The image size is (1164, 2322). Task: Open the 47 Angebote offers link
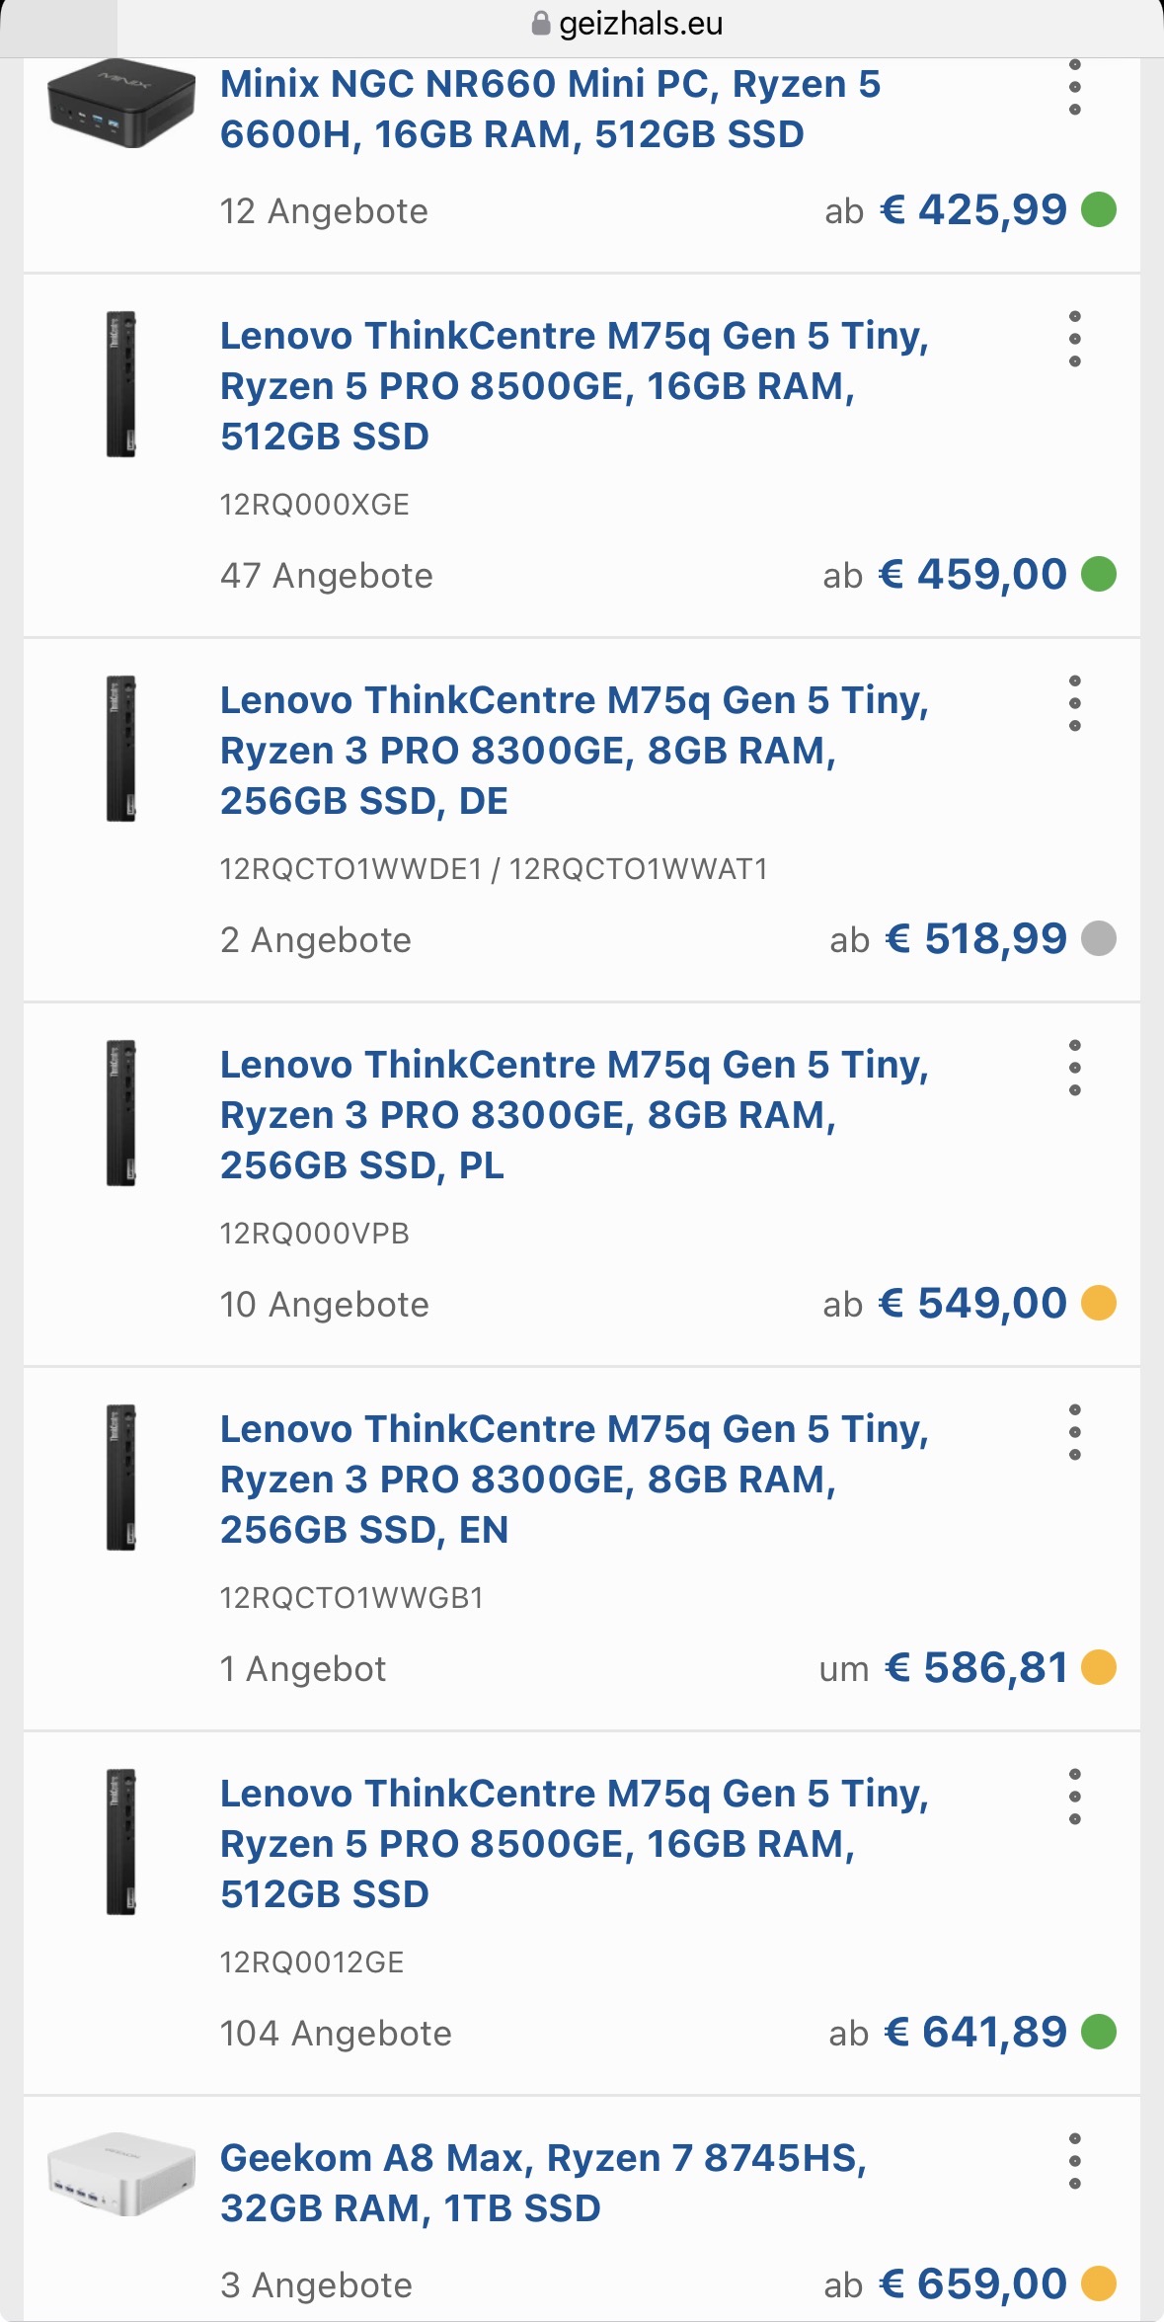(327, 576)
